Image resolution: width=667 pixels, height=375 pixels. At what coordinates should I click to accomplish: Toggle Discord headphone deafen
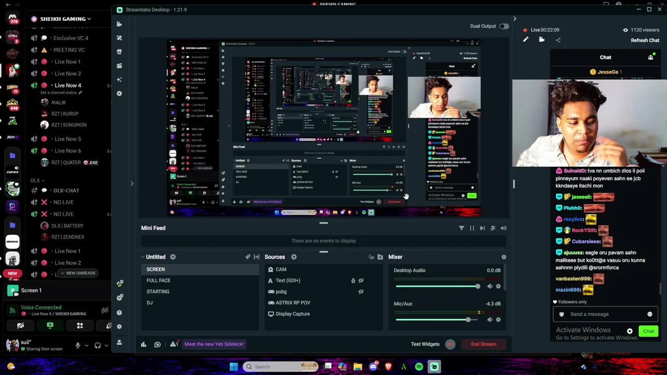pyautogui.click(x=97, y=345)
